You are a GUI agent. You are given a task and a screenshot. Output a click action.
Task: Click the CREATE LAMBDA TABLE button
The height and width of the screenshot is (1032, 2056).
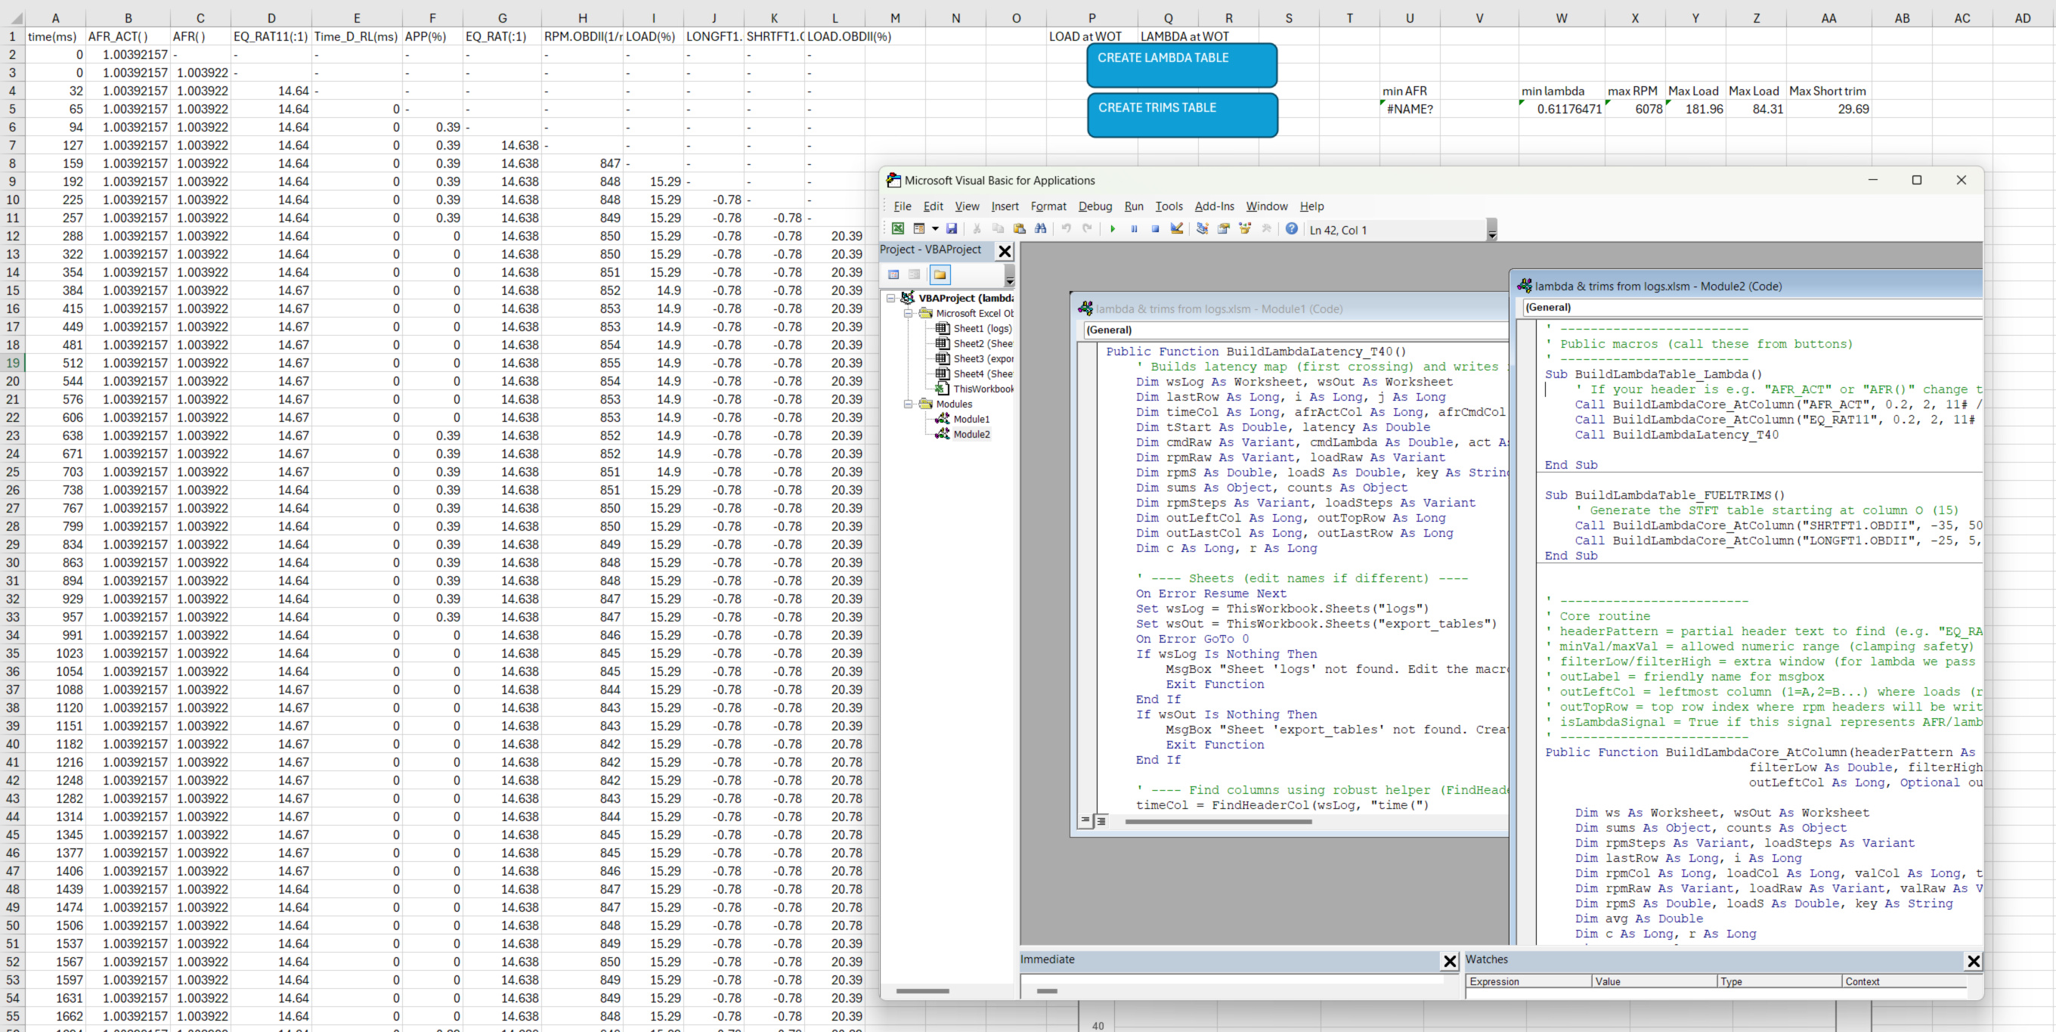1181,66
